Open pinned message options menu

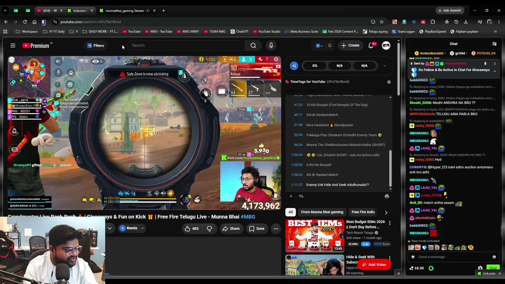click(x=495, y=64)
